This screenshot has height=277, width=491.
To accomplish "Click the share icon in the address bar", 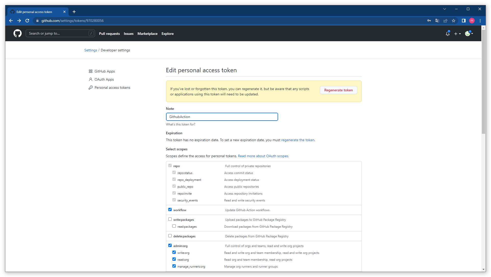I will click(x=445, y=21).
